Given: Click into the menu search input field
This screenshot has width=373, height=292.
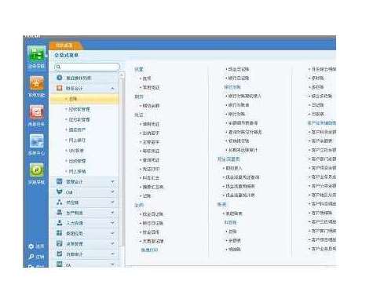Looking at the screenshot, I should [90, 67].
